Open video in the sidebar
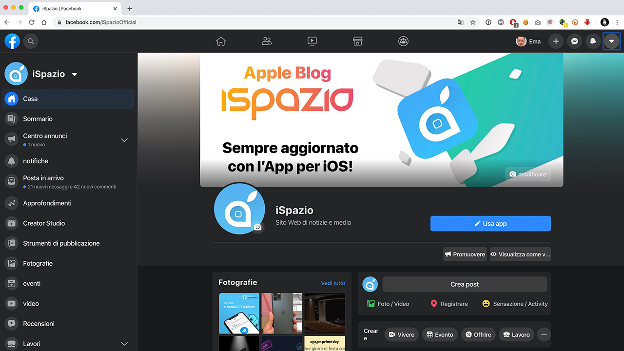Image resolution: width=624 pixels, height=351 pixels. coord(68,303)
